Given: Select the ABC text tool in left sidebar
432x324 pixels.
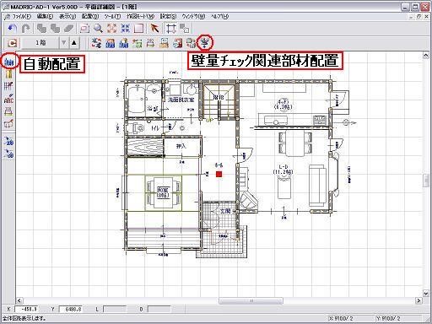Looking at the screenshot, I should tap(9, 99).
